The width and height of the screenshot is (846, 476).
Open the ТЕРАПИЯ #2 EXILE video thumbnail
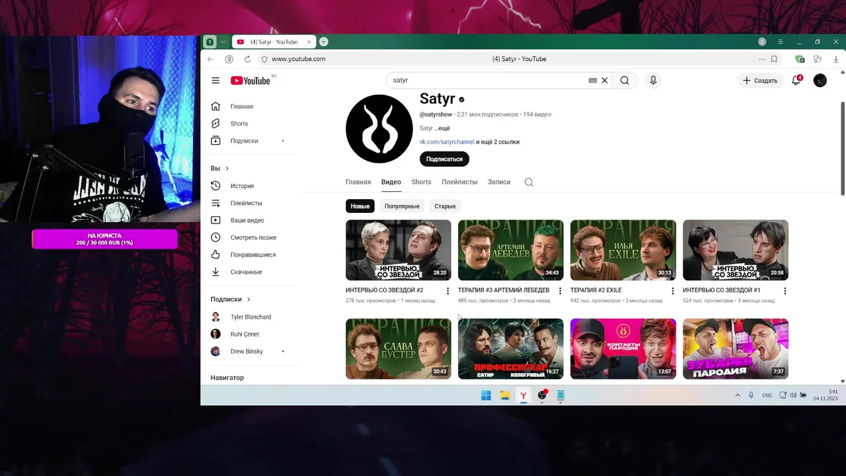(x=623, y=250)
